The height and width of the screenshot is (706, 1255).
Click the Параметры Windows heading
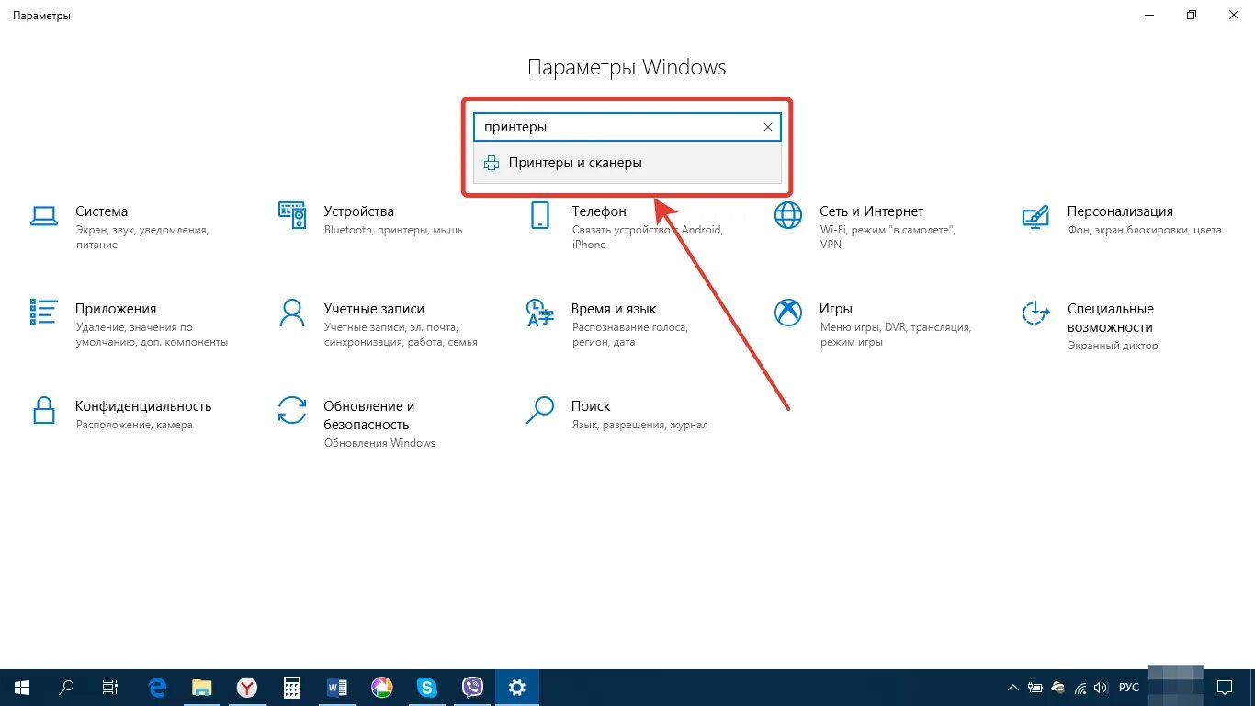(627, 67)
